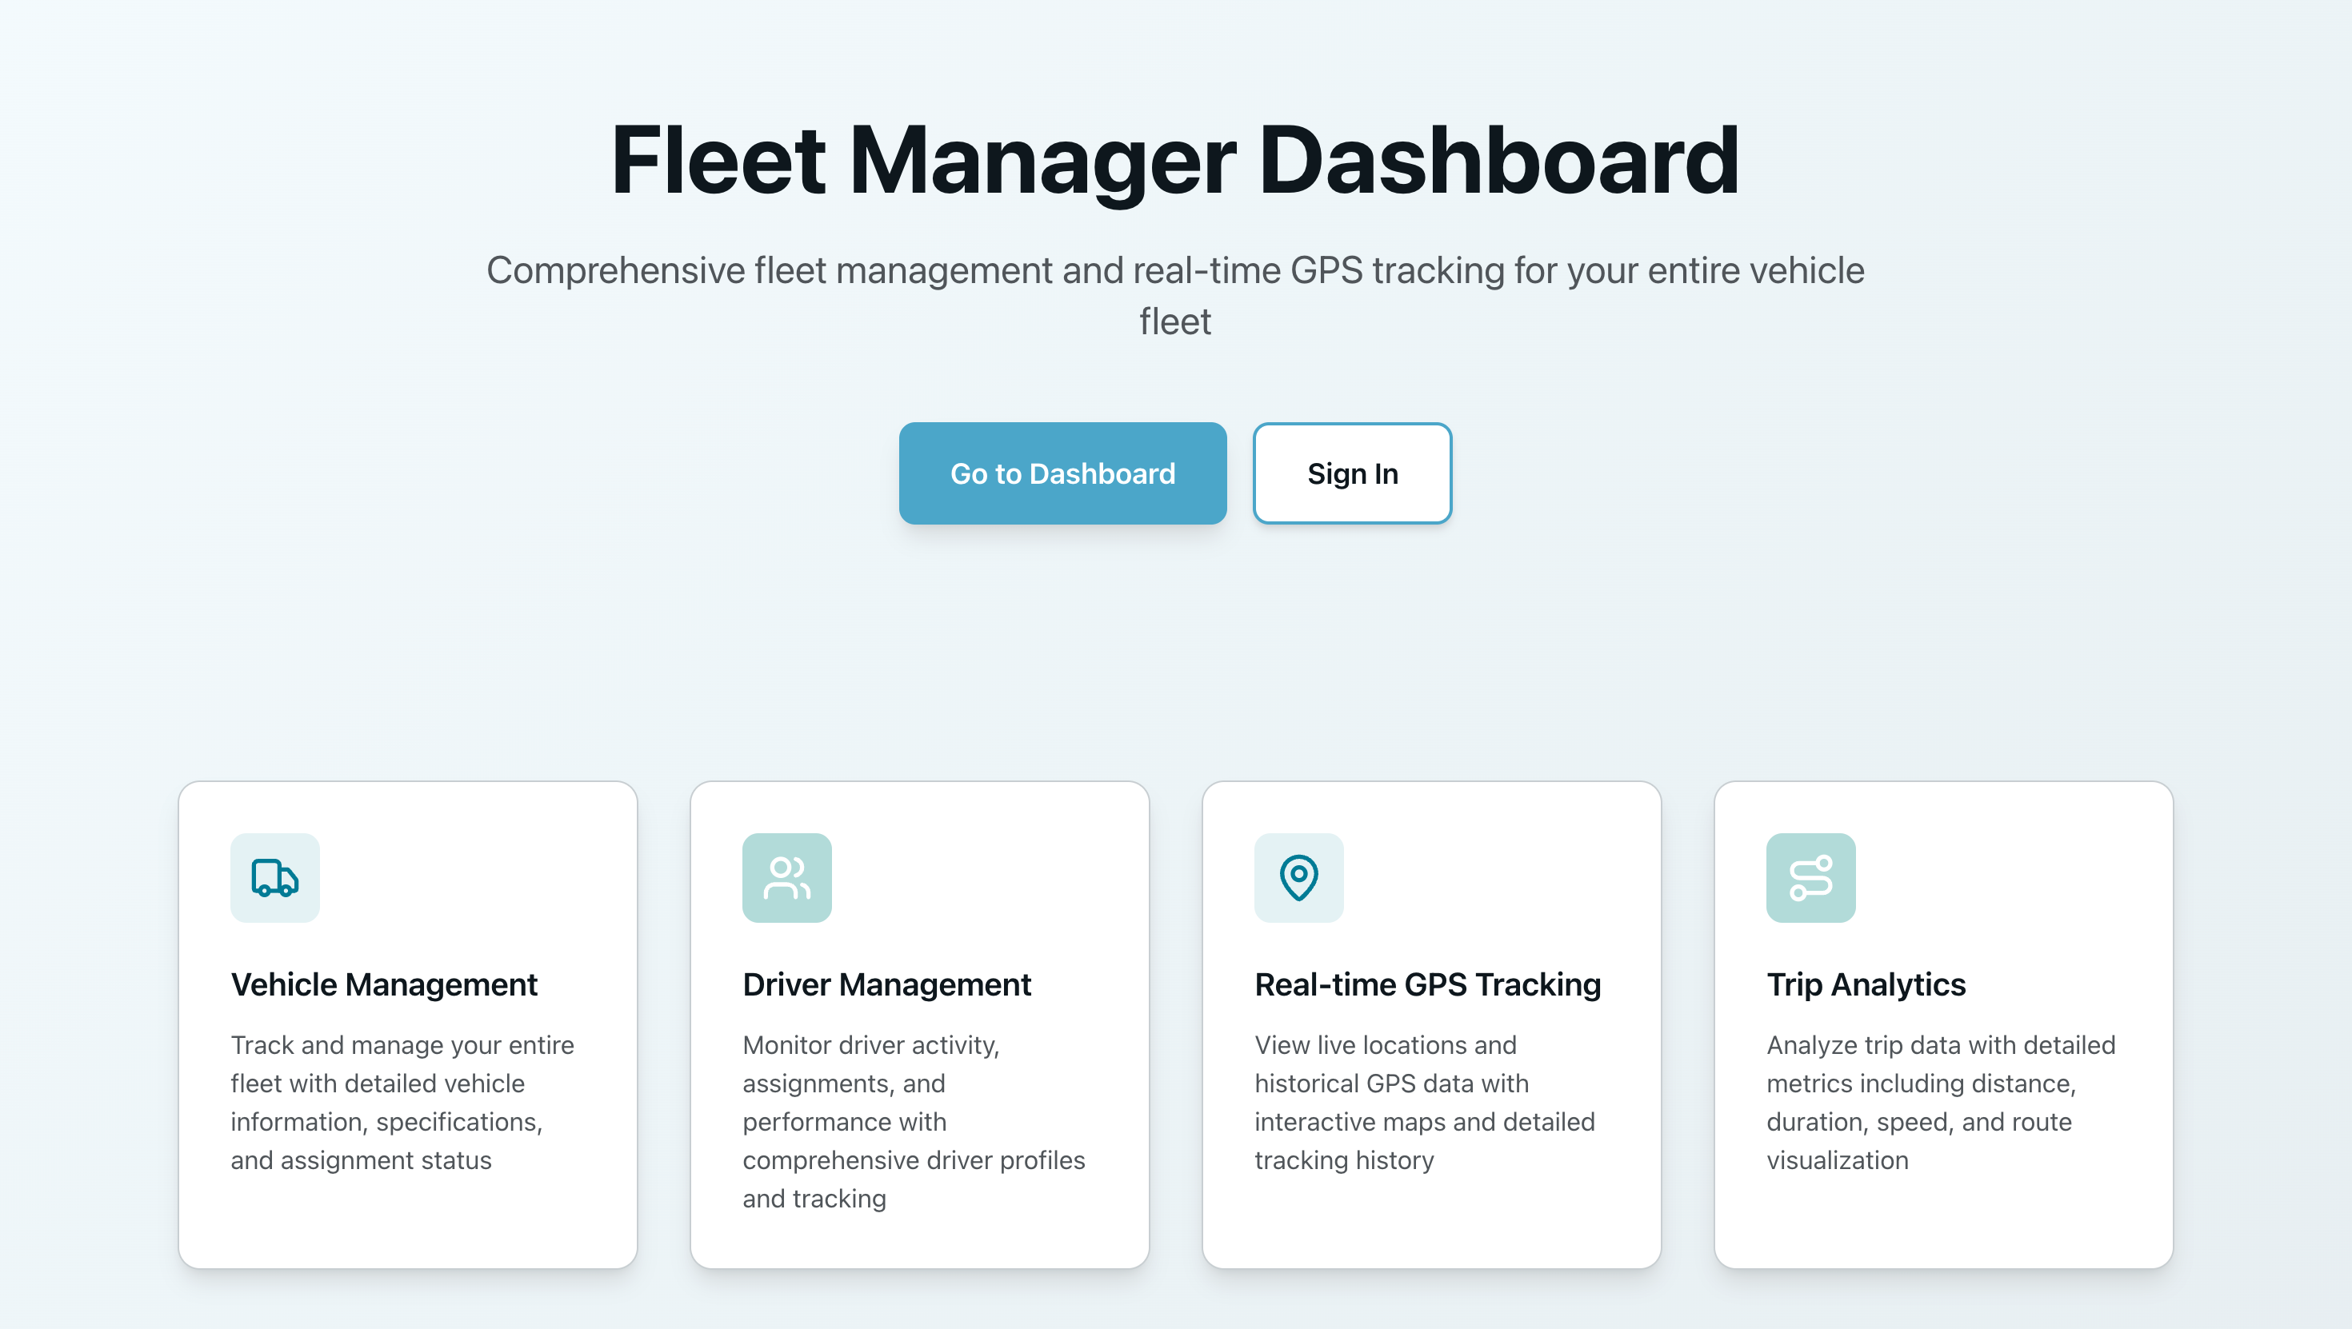Click the Sign In button
This screenshot has width=2352, height=1329.
[x=1351, y=473]
